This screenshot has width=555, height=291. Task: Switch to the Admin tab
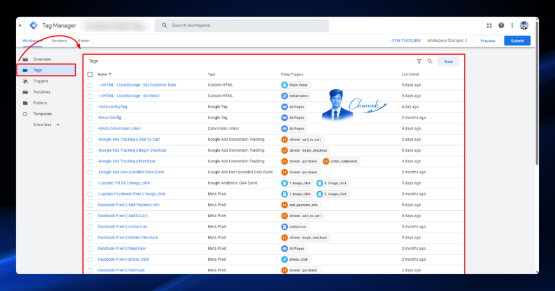pos(84,41)
